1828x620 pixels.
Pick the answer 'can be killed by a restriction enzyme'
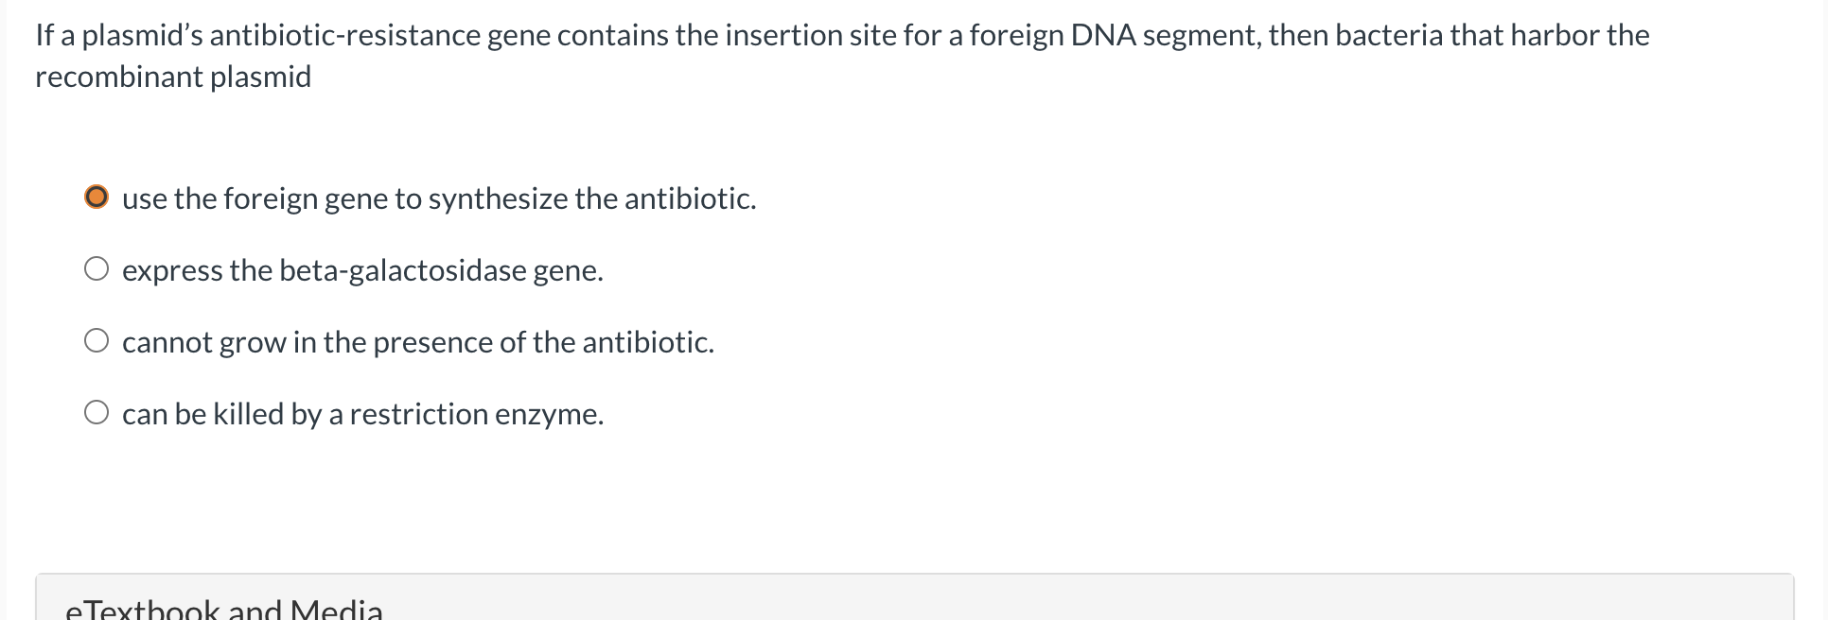[97, 413]
